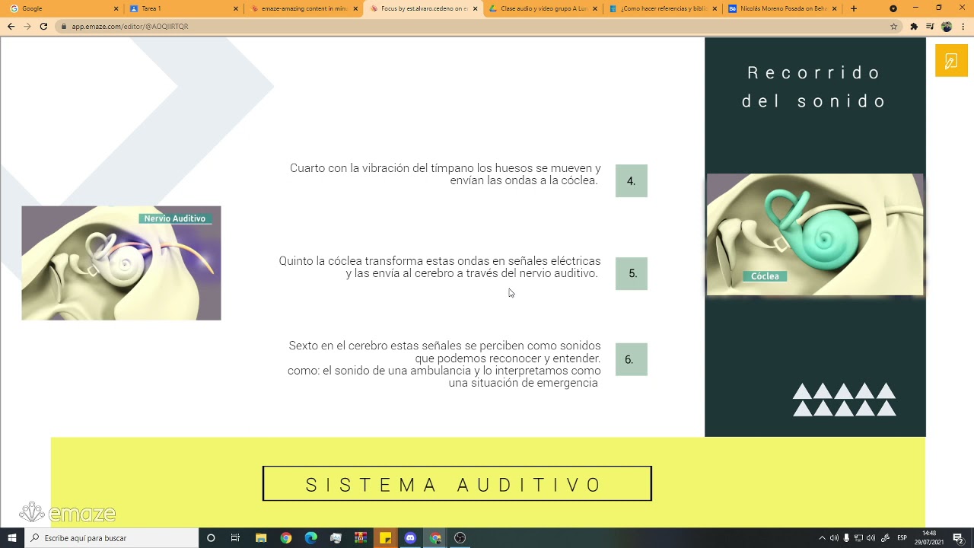Open the Chrome profile avatar

(947, 26)
